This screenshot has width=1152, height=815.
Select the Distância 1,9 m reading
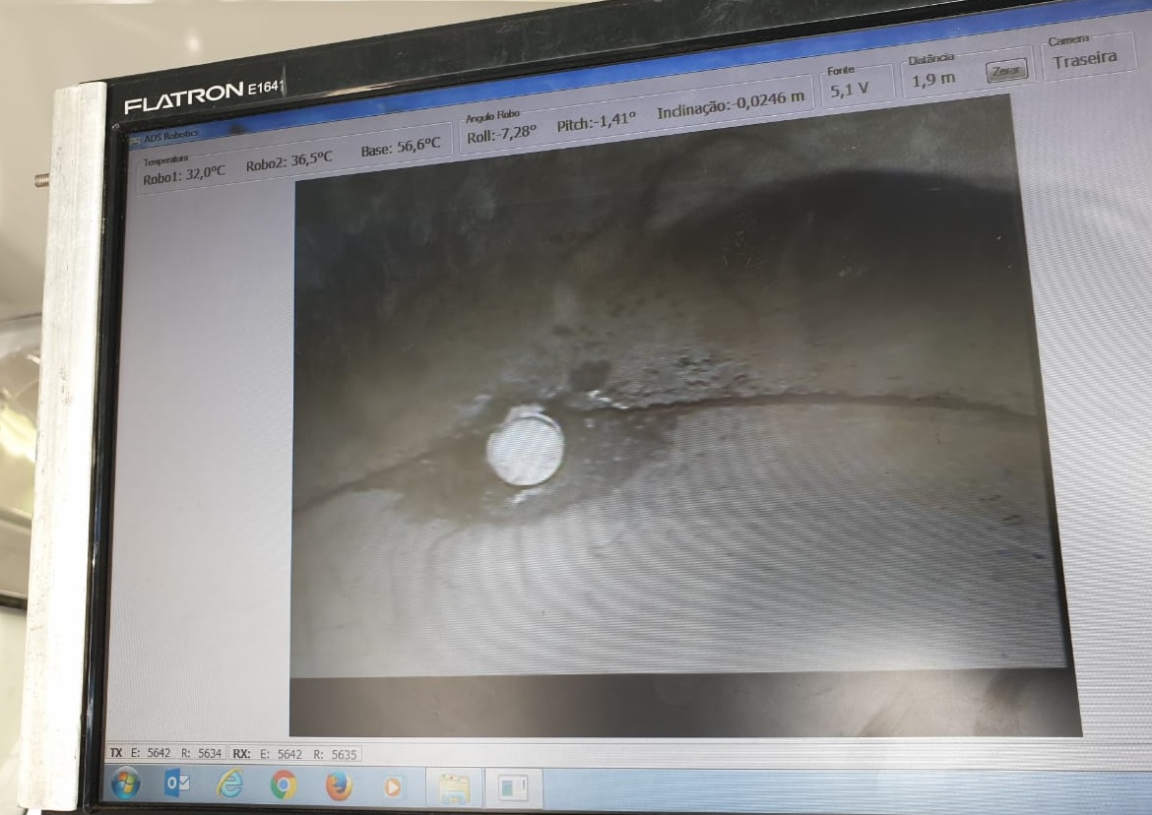(933, 79)
